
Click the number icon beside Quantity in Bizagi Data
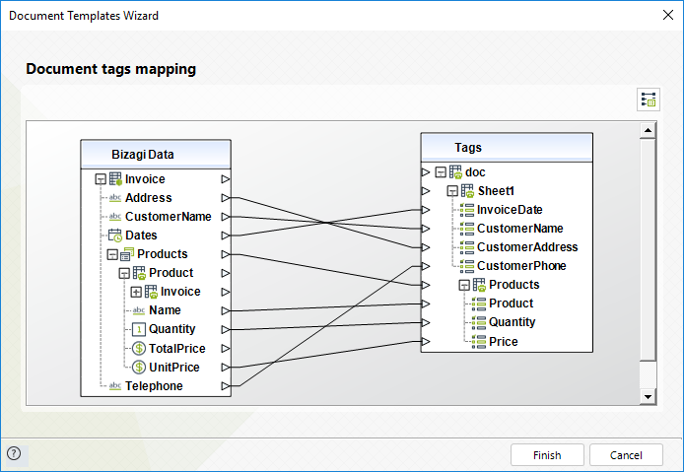click(139, 329)
